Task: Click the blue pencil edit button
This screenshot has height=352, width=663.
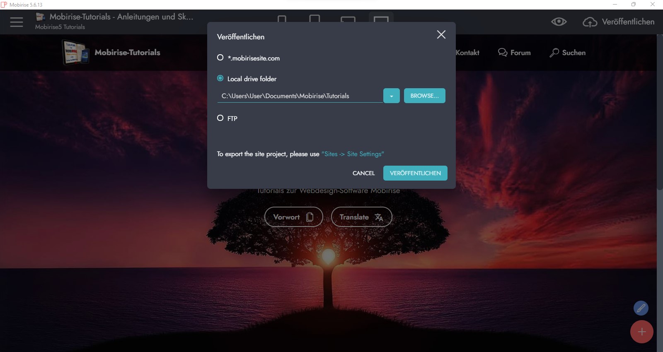Action: (641, 308)
